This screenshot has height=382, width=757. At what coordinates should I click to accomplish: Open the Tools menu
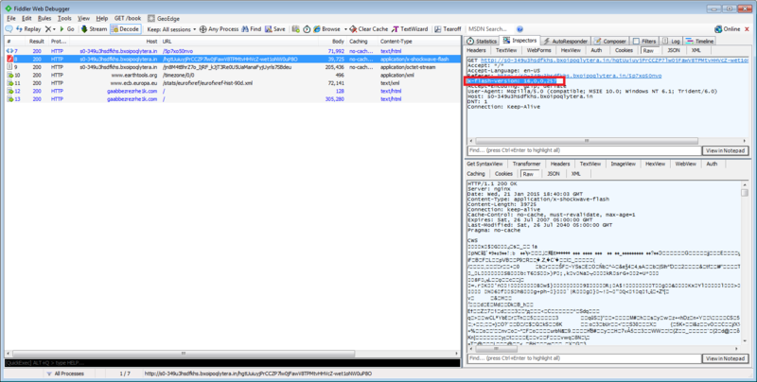tap(64, 18)
